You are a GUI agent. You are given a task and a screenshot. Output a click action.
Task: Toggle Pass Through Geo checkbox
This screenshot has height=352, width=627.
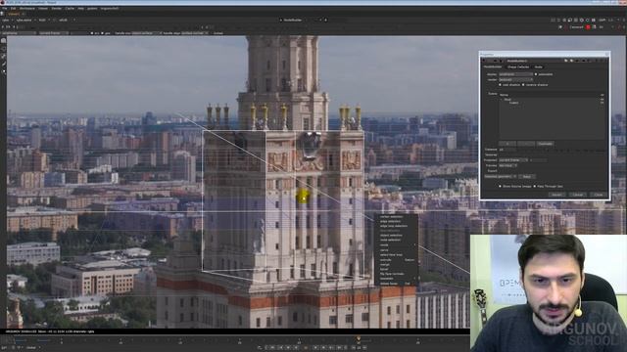point(535,187)
